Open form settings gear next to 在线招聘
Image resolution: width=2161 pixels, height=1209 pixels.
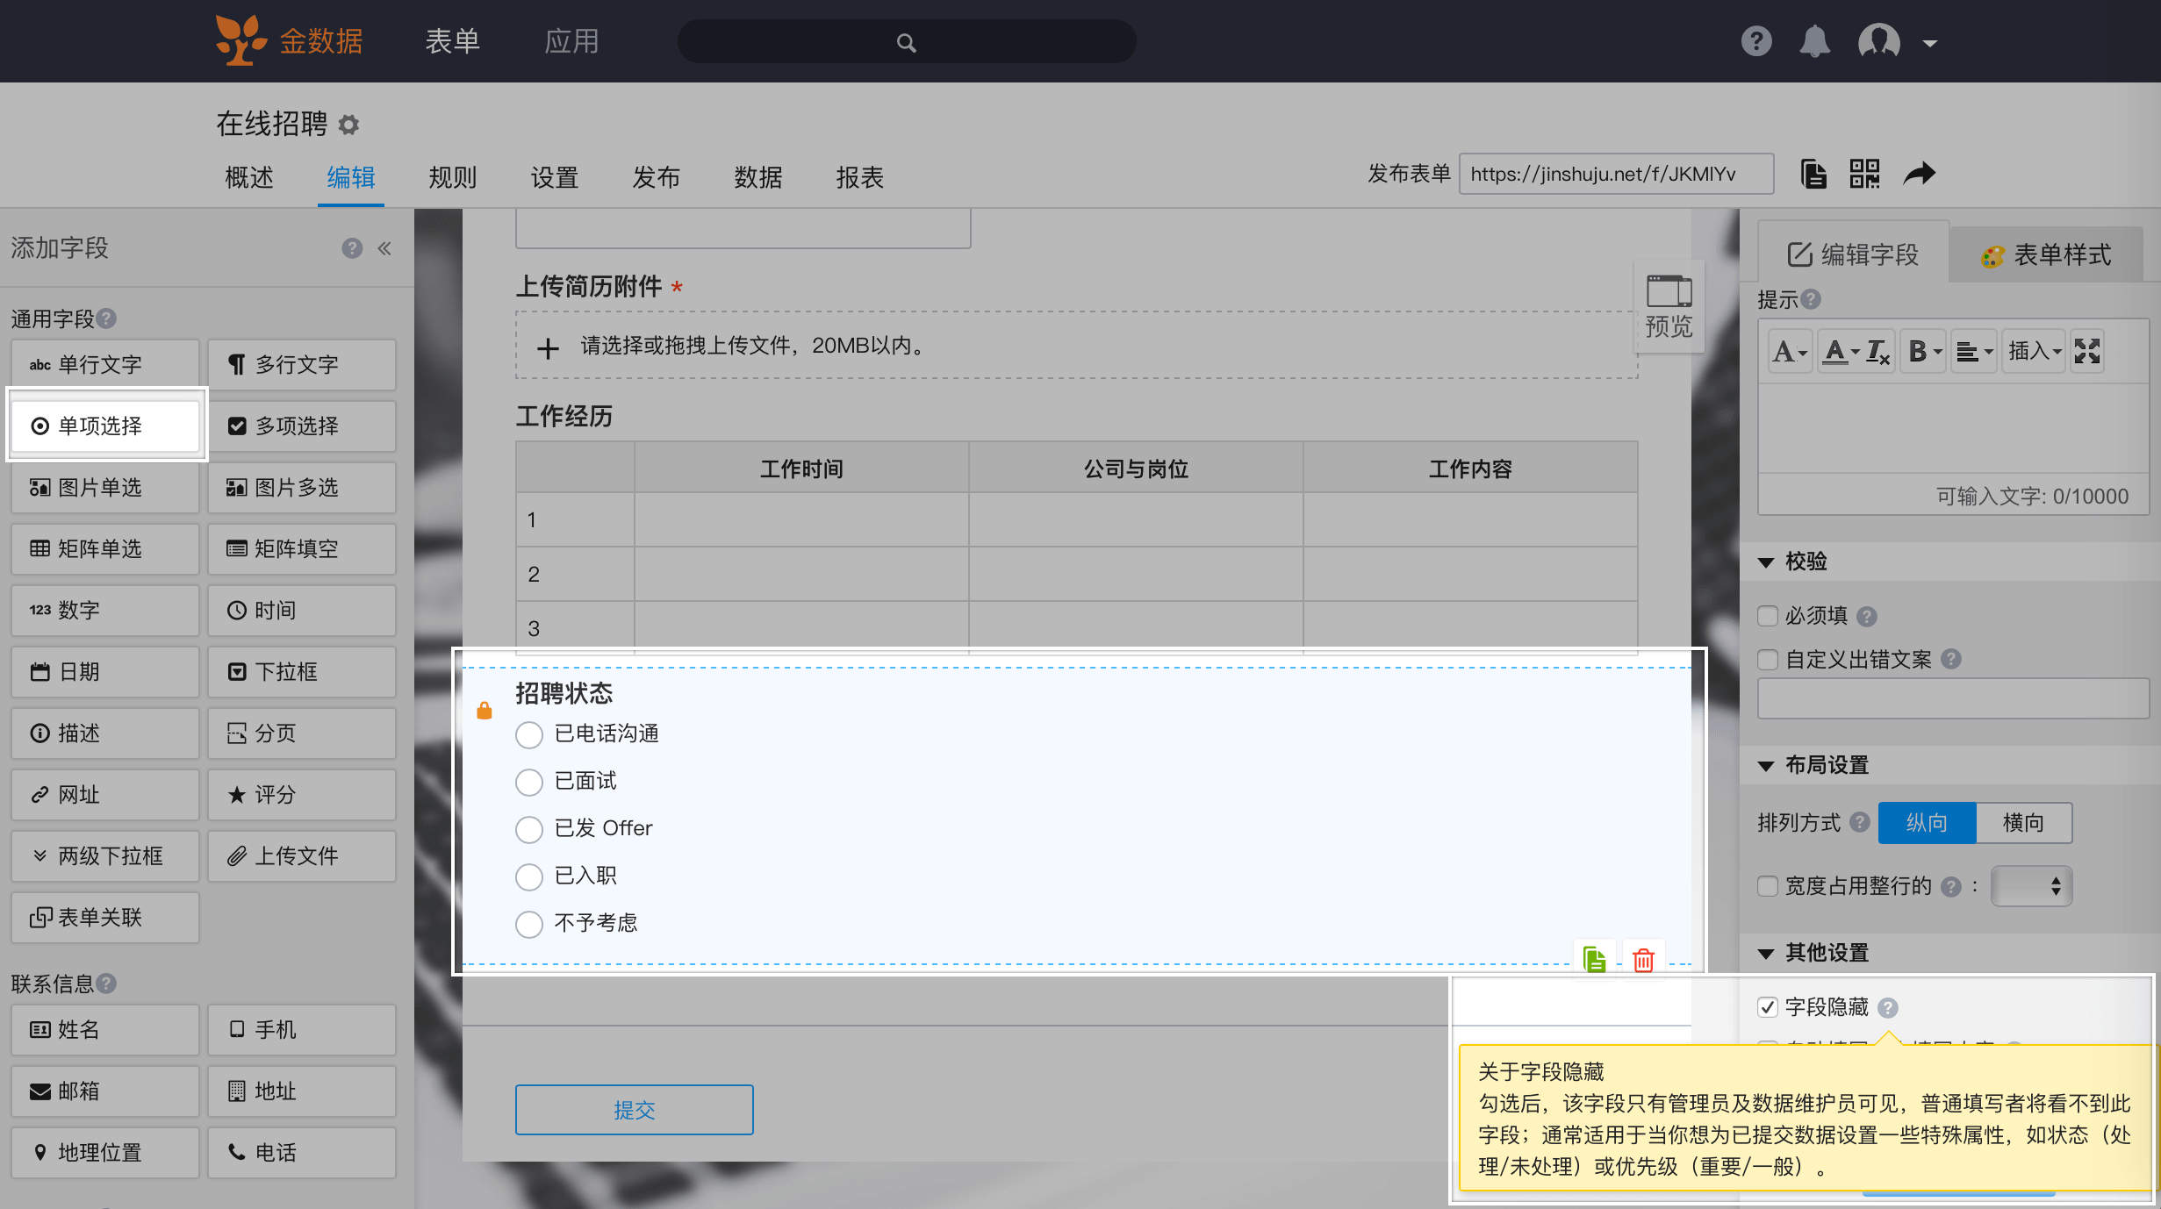(x=349, y=125)
